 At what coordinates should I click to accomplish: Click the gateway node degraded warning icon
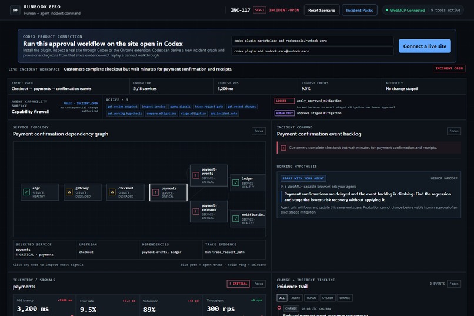coord(69,192)
